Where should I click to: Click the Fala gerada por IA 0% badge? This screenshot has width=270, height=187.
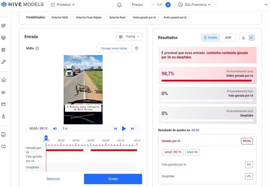coord(249,164)
